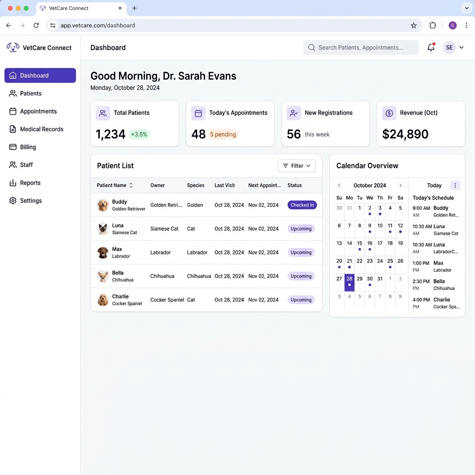The height and width of the screenshot is (475, 475).
Task: Expand the SE user profile menu
Action: click(x=461, y=47)
